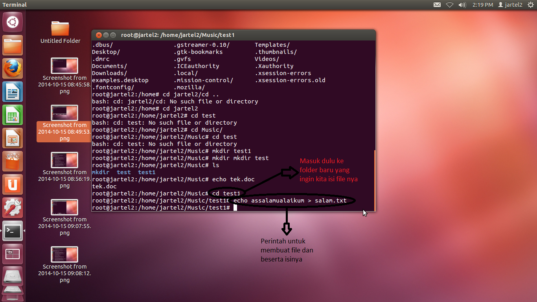
Task: Select the Screenshot from 08:45:58 file
Action: coord(64,76)
